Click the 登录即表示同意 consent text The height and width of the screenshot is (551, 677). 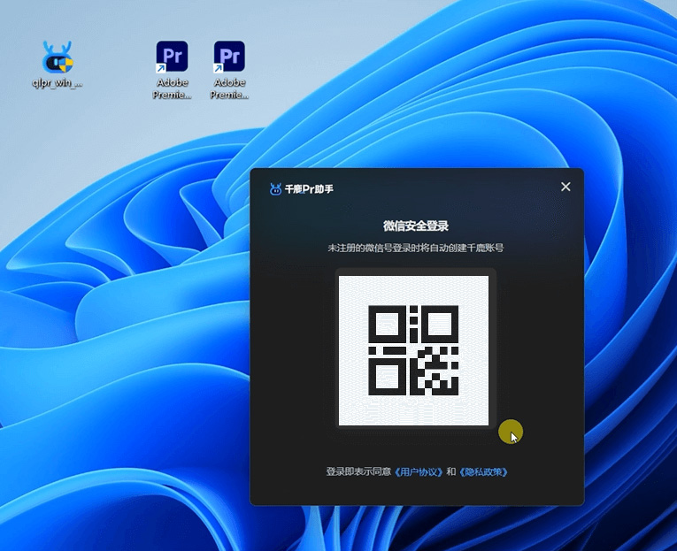pyautogui.click(x=358, y=472)
